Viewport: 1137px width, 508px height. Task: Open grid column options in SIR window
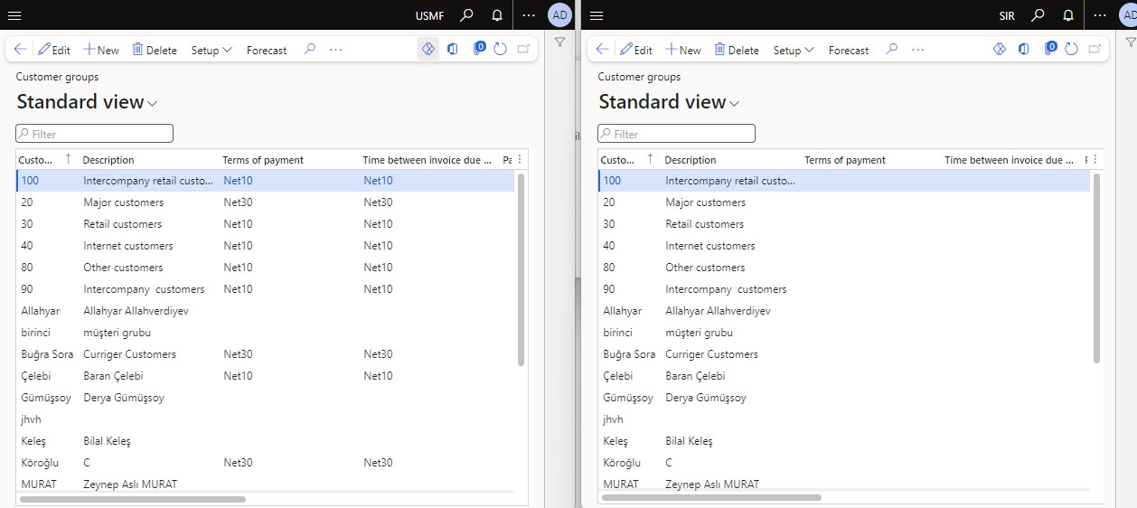point(1095,160)
